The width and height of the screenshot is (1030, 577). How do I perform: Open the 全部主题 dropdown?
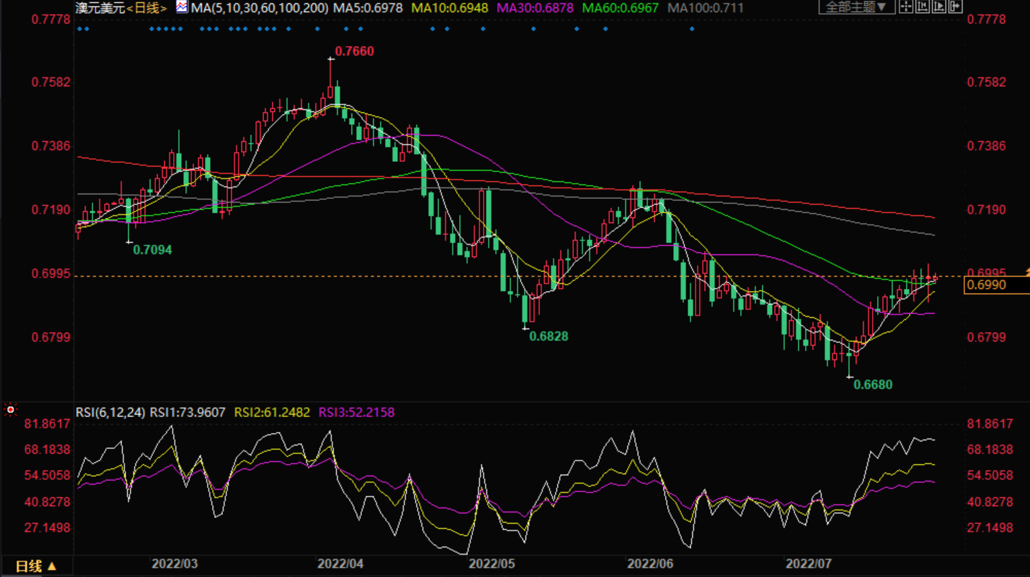tap(856, 7)
